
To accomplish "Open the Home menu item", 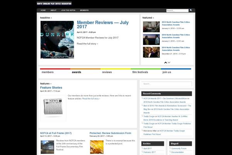I will [x=43, y=10].
